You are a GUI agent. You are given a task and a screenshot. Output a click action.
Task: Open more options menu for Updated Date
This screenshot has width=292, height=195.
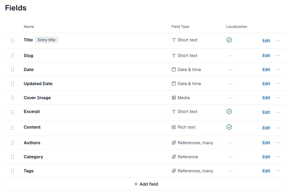(278, 84)
